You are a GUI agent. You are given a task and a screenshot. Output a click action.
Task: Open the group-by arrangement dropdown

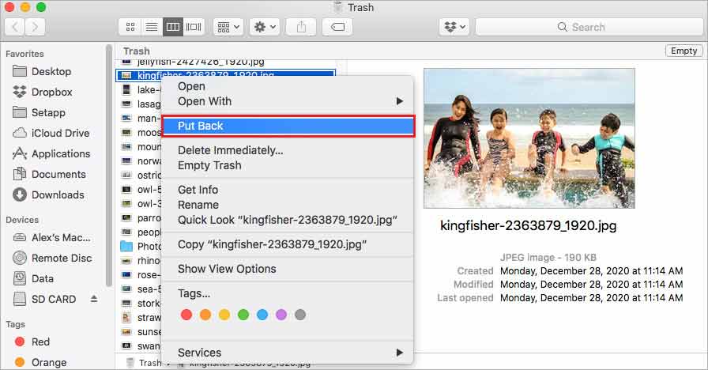click(x=228, y=27)
